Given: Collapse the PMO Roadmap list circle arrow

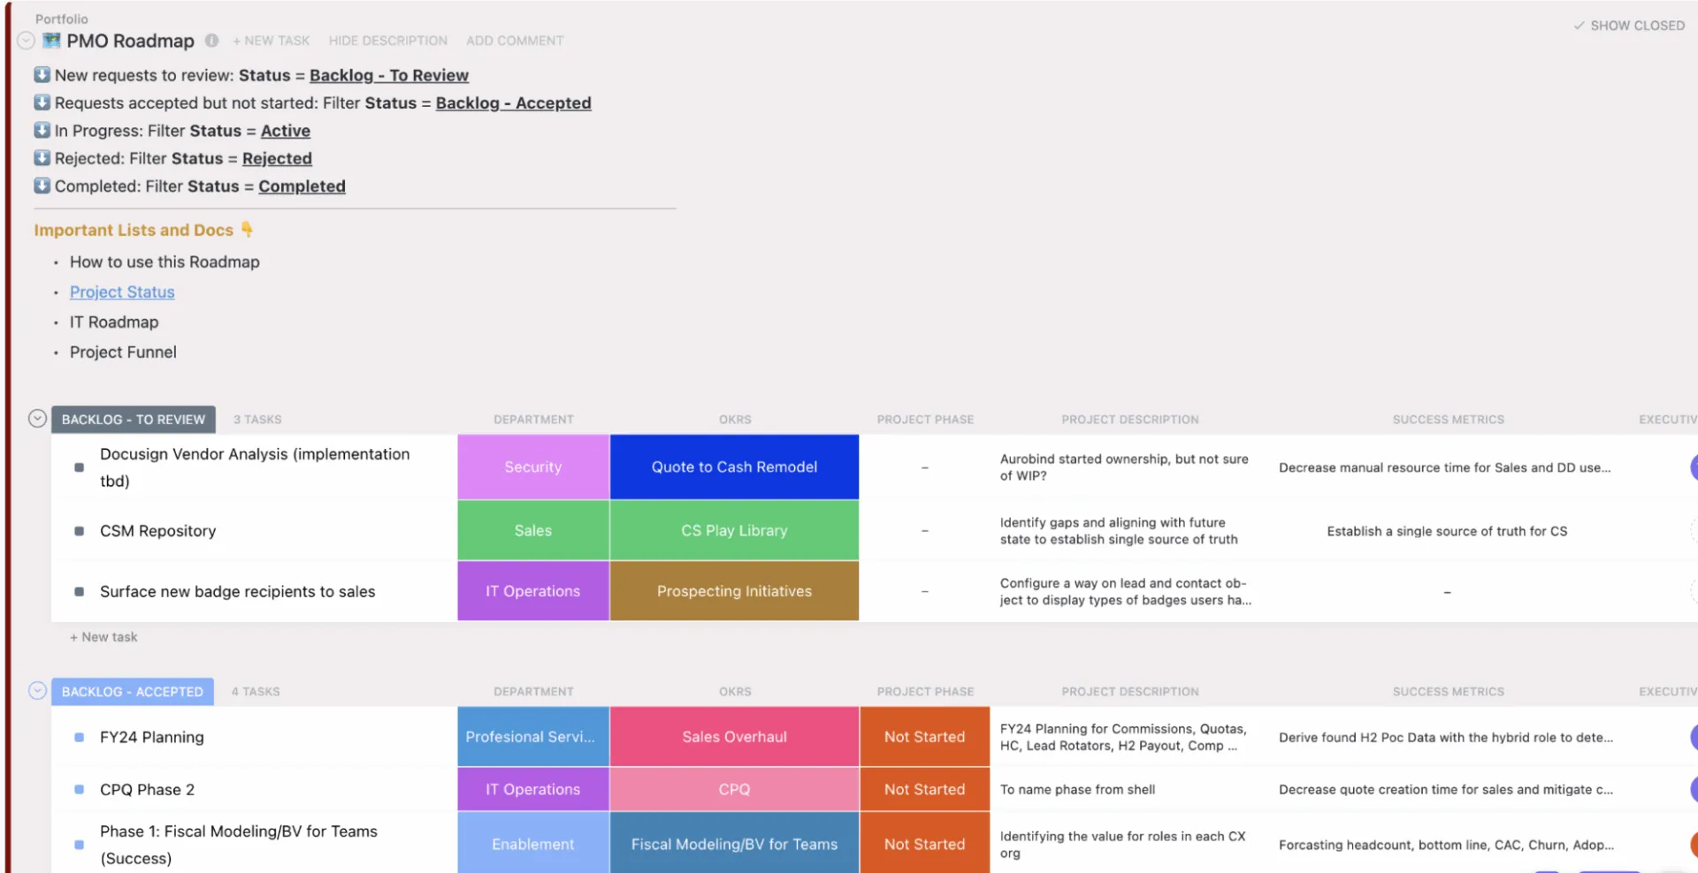Looking at the screenshot, I should coord(26,41).
